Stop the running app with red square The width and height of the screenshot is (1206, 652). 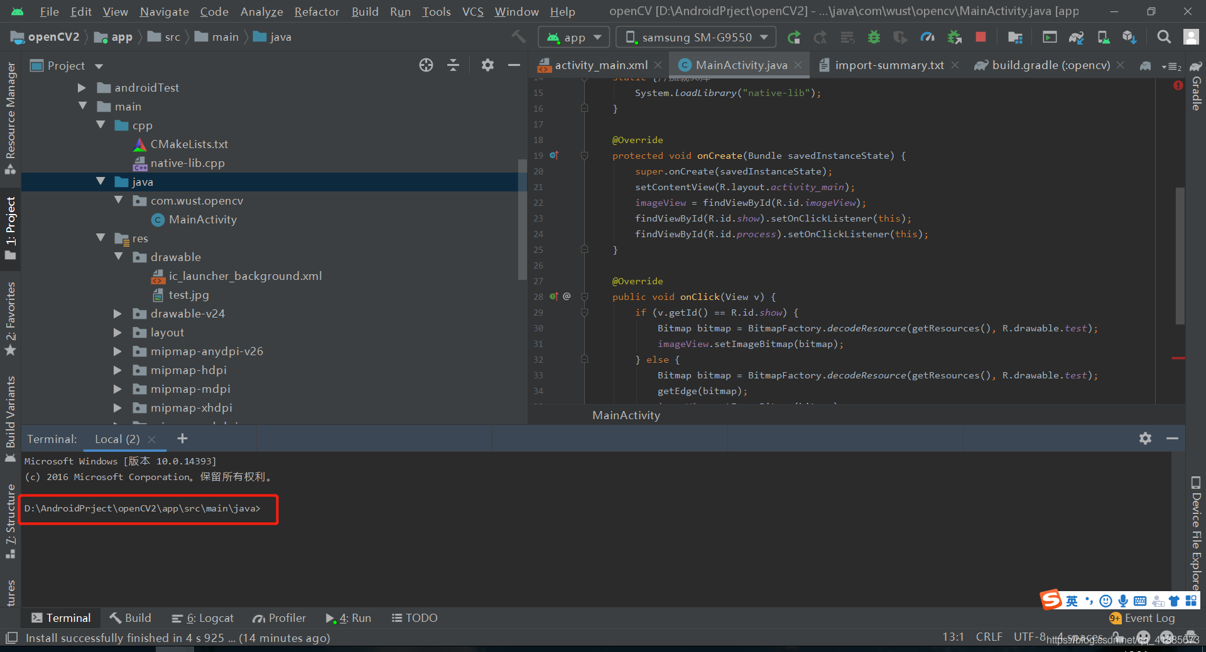[x=981, y=37]
